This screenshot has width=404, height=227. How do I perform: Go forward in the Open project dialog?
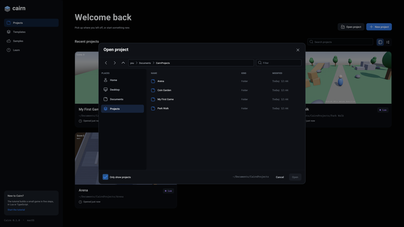click(115, 63)
